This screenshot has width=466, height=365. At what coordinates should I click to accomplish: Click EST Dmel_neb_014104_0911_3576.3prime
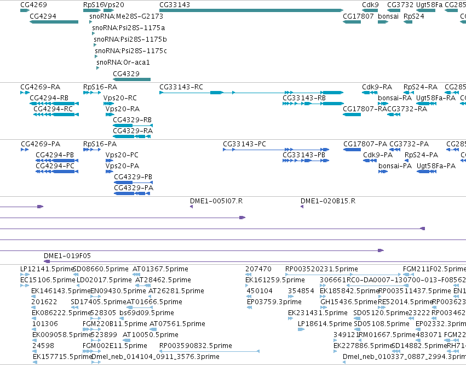tap(96, 362)
